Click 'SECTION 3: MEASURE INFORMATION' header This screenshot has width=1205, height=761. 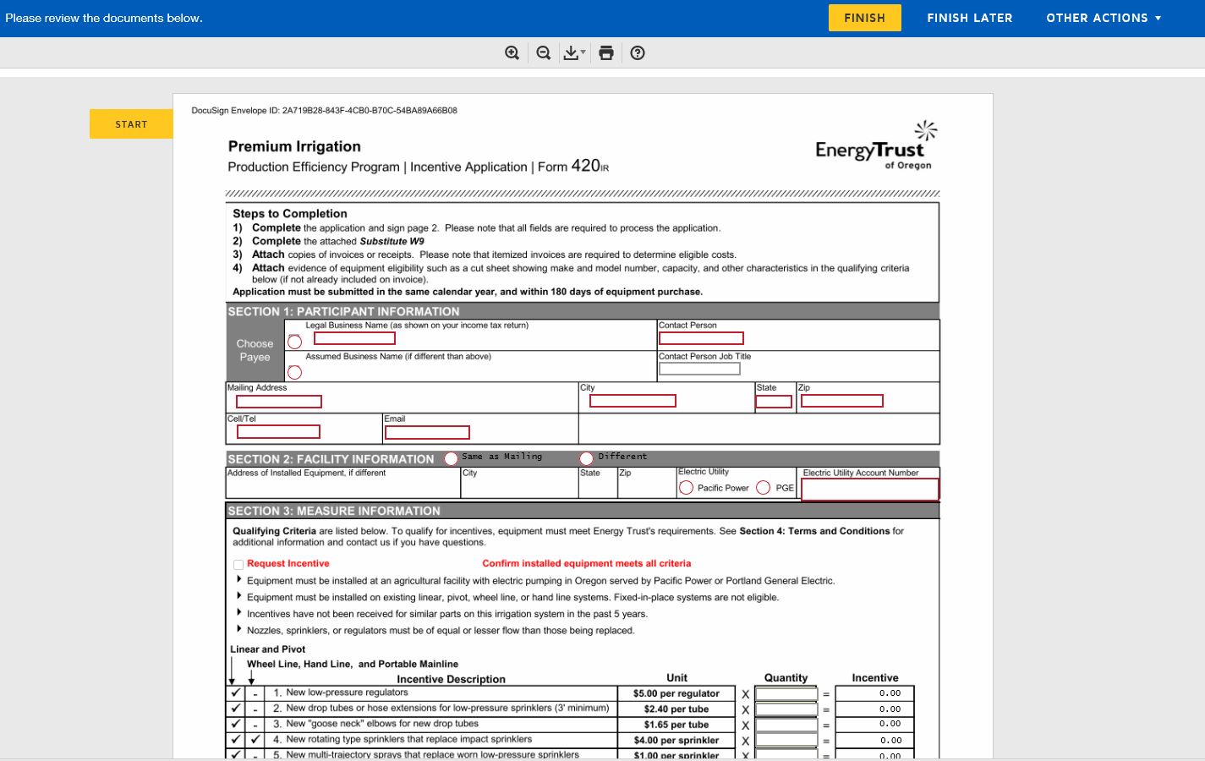(334, 511)
